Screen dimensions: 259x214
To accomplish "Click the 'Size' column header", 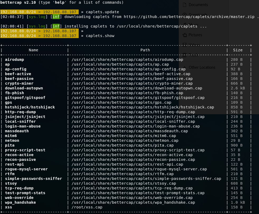I will pyautogui.click(x=238, y=50).
